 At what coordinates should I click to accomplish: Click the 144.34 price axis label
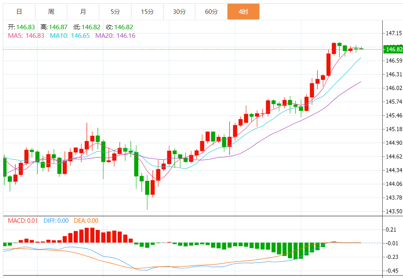(394, 170)
